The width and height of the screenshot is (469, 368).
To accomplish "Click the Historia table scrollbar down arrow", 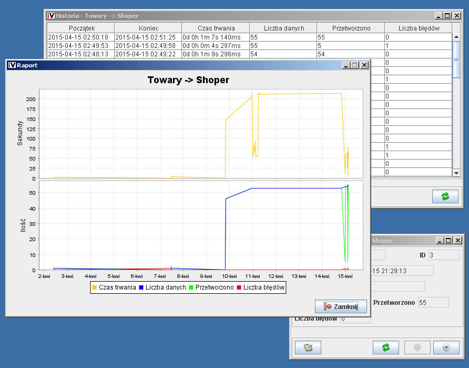I will tap(456, 173).
